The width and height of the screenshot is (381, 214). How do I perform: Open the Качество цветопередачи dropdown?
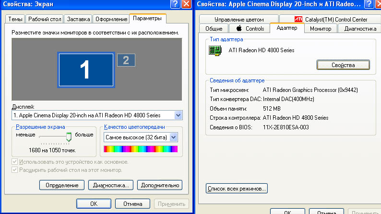point(174,137)
